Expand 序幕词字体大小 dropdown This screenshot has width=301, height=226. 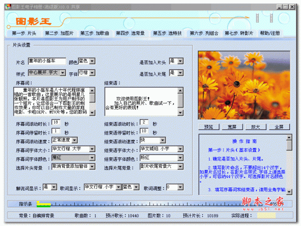click(92, 149)
